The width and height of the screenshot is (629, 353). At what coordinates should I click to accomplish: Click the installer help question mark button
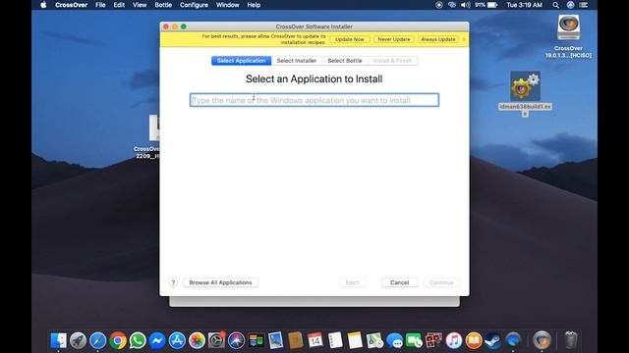[173, 282]
